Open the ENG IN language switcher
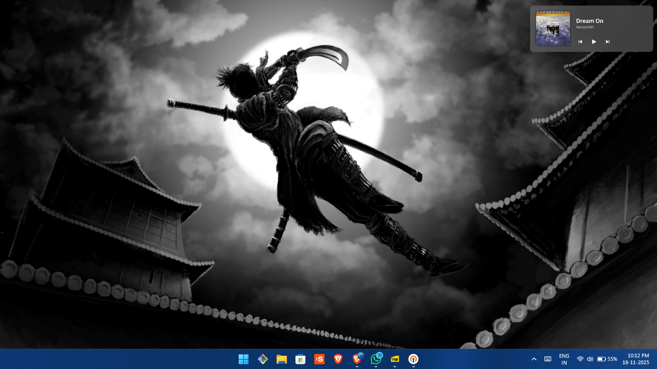Screen dimensions: 657x369 click(564, 359)
